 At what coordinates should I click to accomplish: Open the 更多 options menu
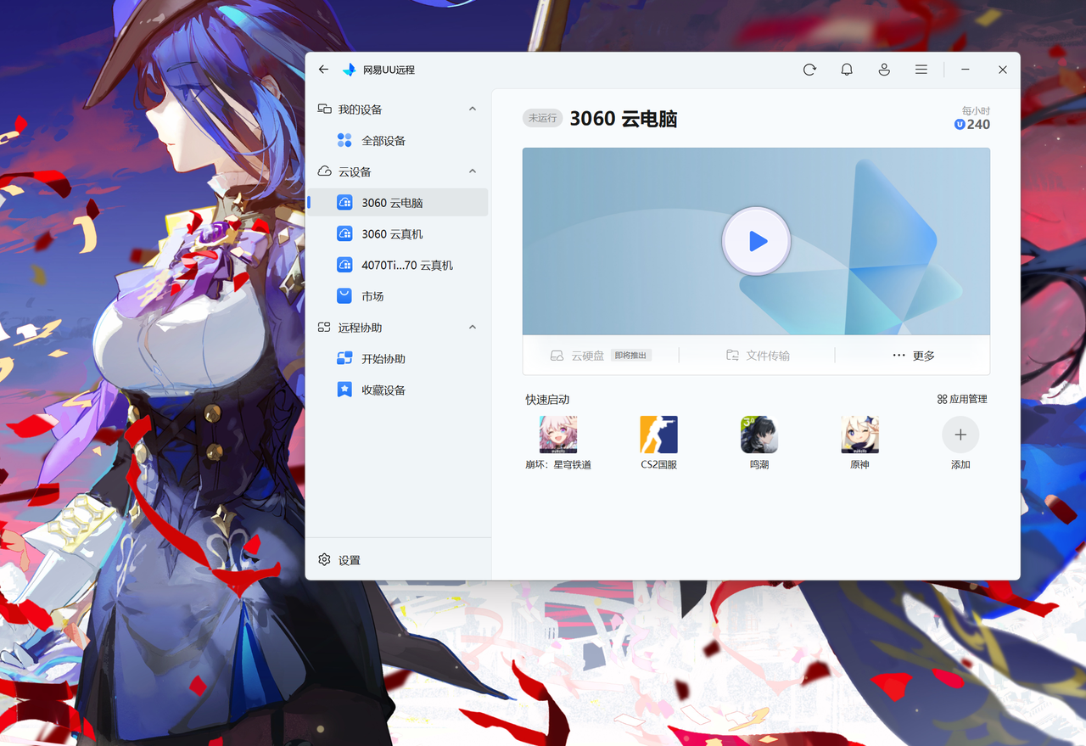click(914, 356)
